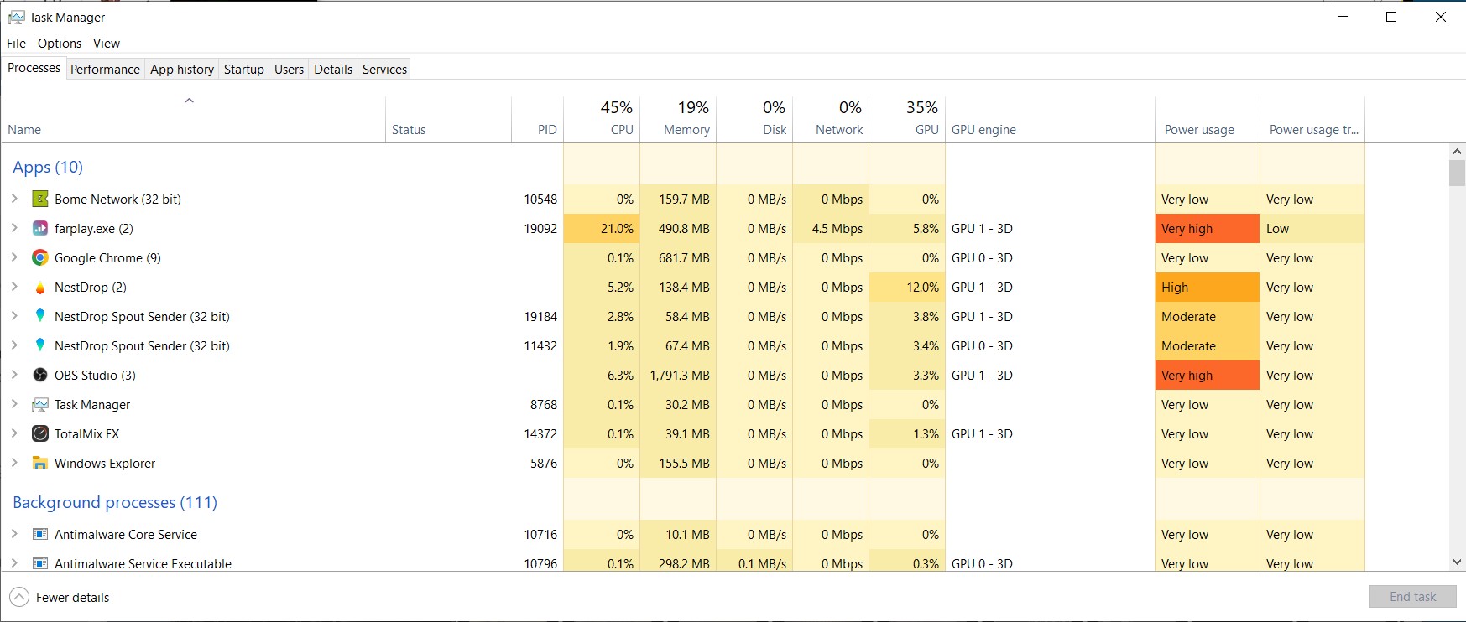
Task: Click OBS Studio memory 1,791.3 MB
Action: pyautogui.click(x=678, y=375)
